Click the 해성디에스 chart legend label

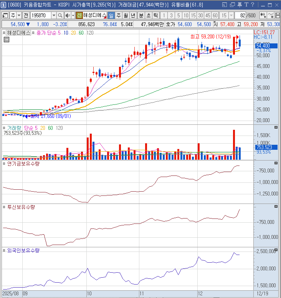coord(19,33)
